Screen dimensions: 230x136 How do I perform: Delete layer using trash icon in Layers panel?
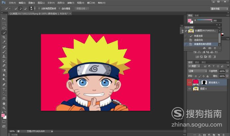click(x=223, y=135)
